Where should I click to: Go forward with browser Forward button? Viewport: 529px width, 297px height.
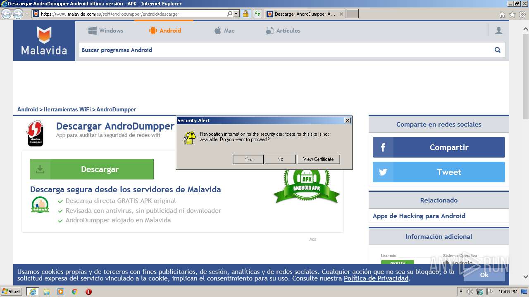point(18,14)
